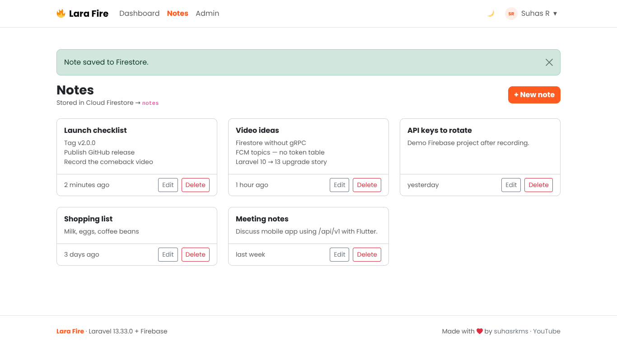Create a note with '+ New note'

pos(534,95)
